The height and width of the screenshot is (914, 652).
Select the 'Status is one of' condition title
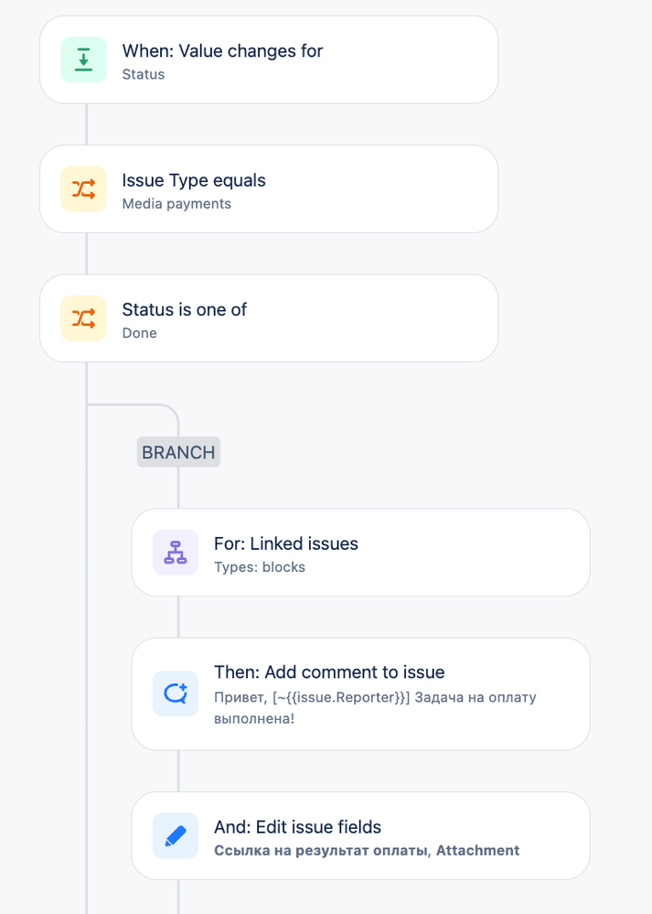(184, 309)
